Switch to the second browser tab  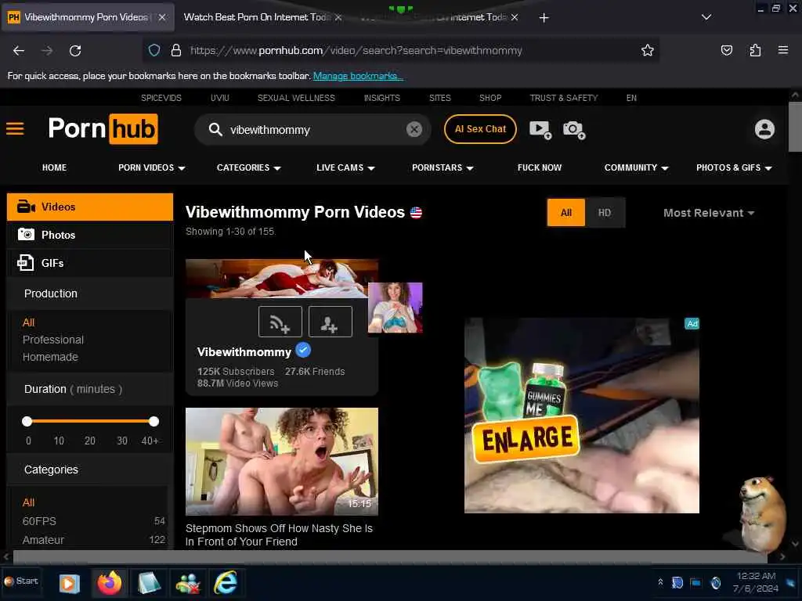(x=261, y=17)
